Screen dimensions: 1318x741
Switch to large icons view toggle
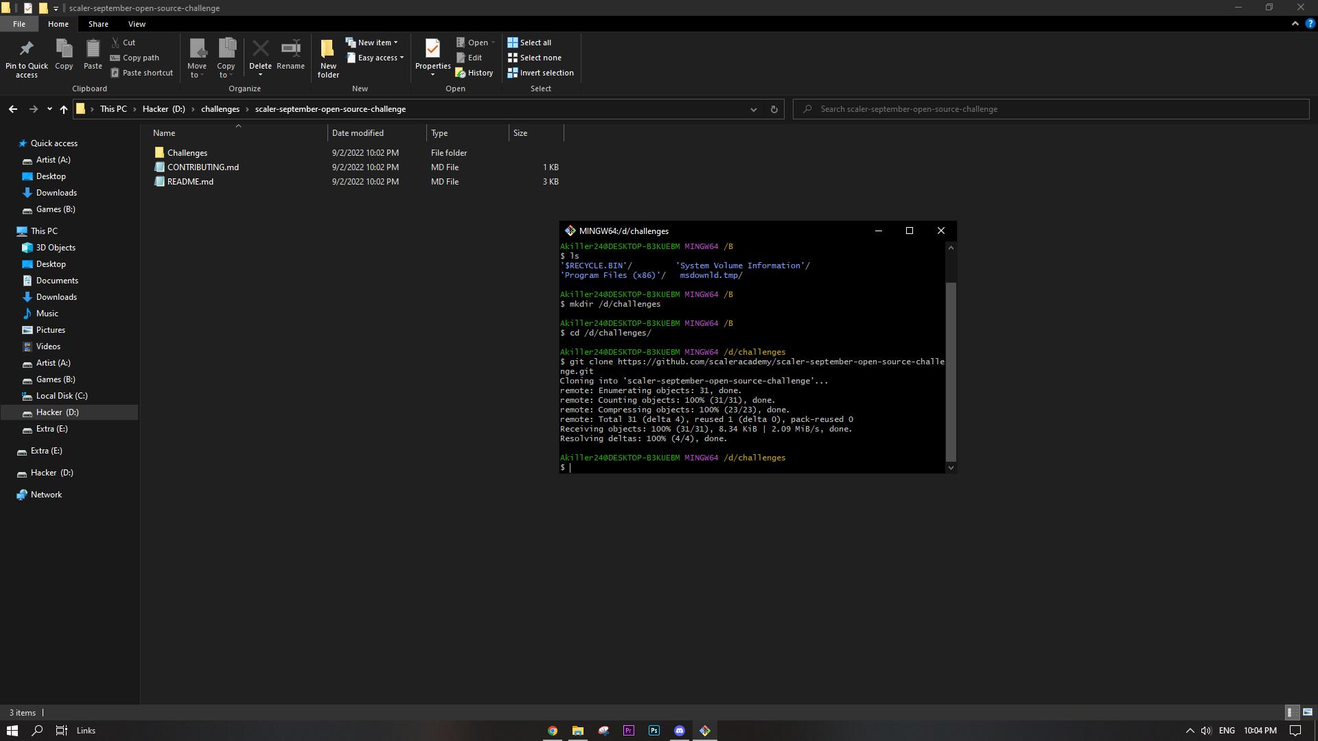[x=1307, y=712]
